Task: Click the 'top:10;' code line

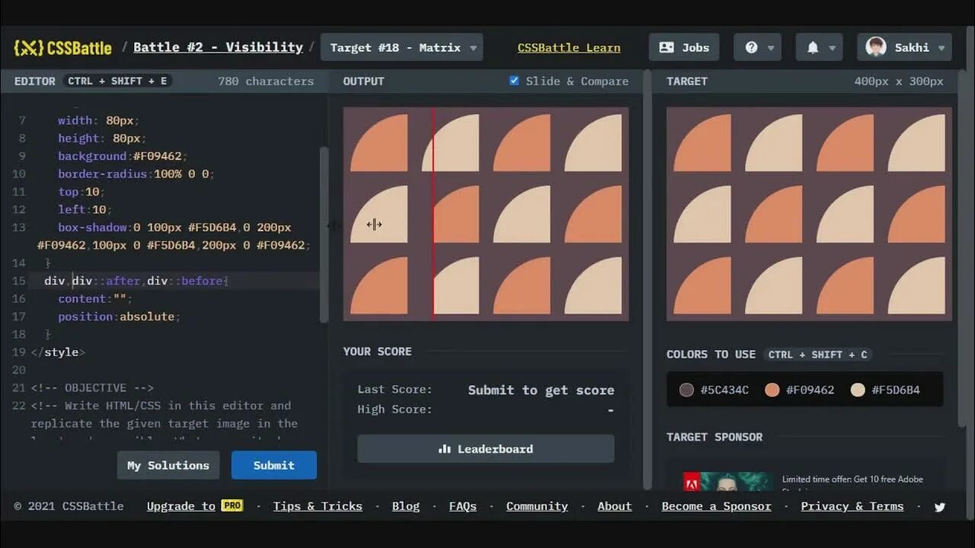Action: pos(82,192)
